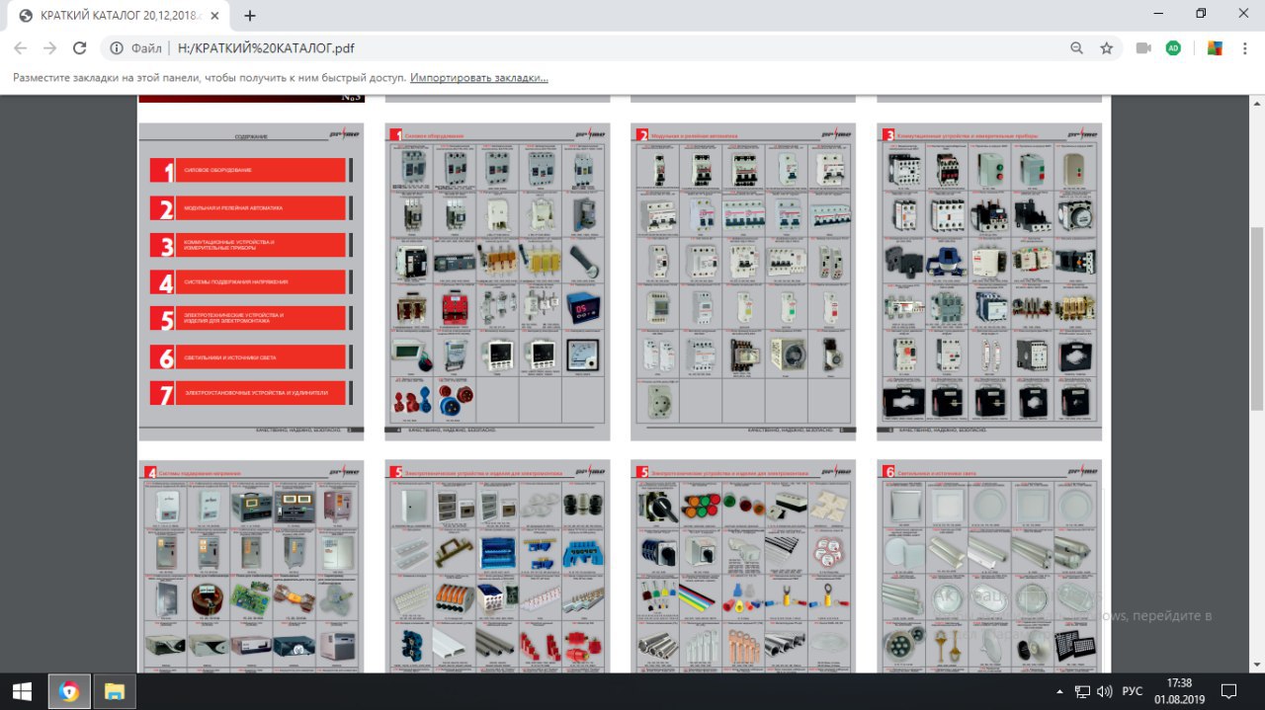Screen dimensions: 1265x710
Task: Open the Windows notification center
Action: coord(1228,690)
